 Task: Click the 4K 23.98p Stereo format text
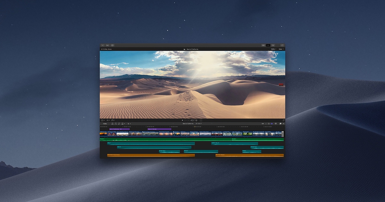[106, 49]
